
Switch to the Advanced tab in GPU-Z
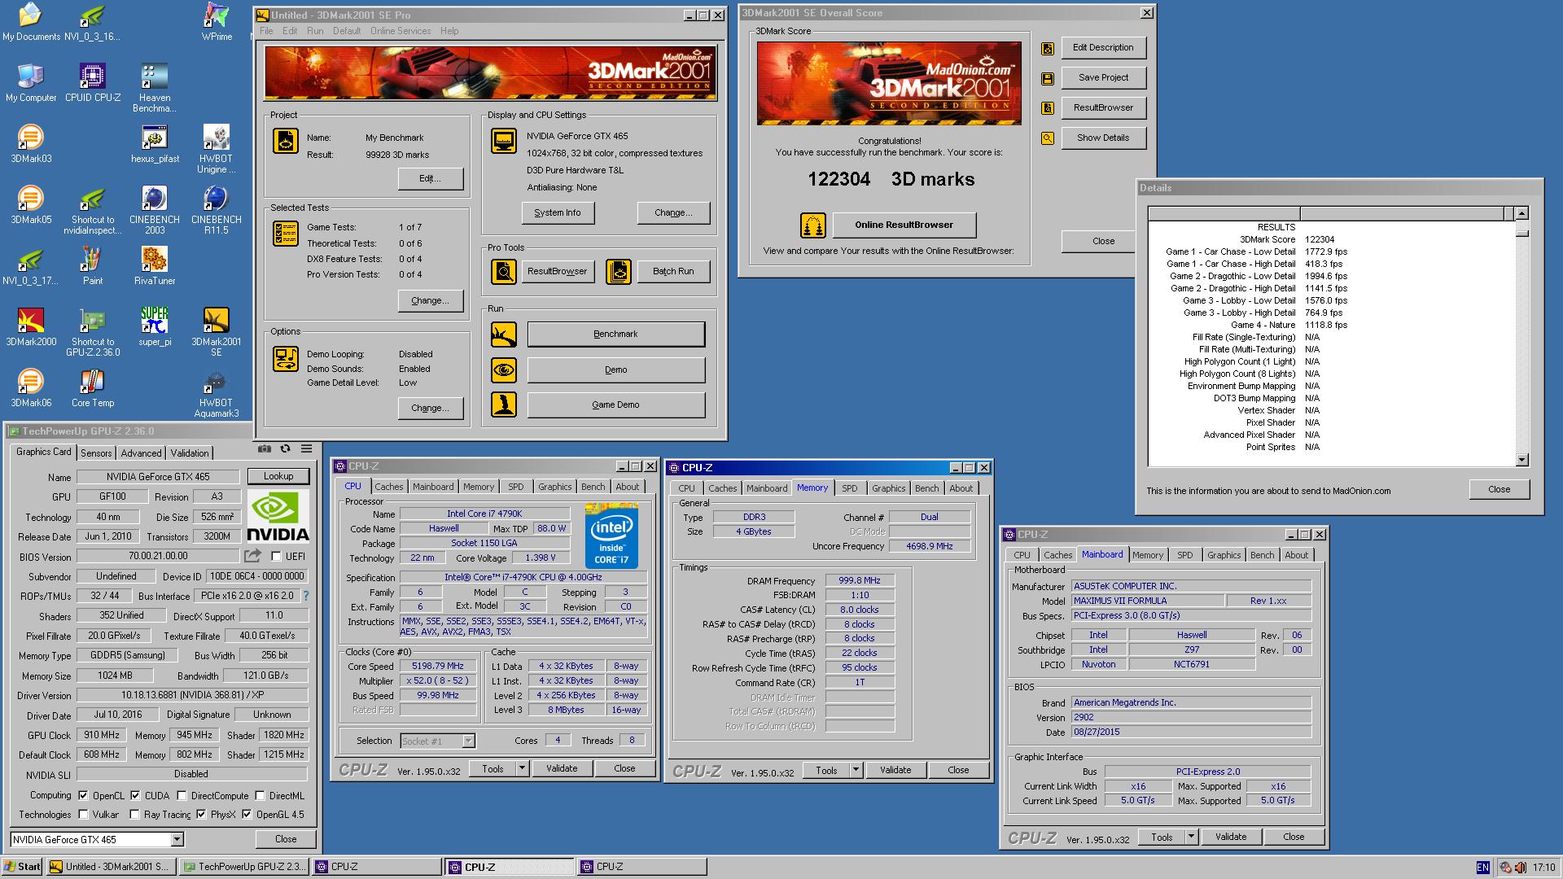[x=142, y=453]
